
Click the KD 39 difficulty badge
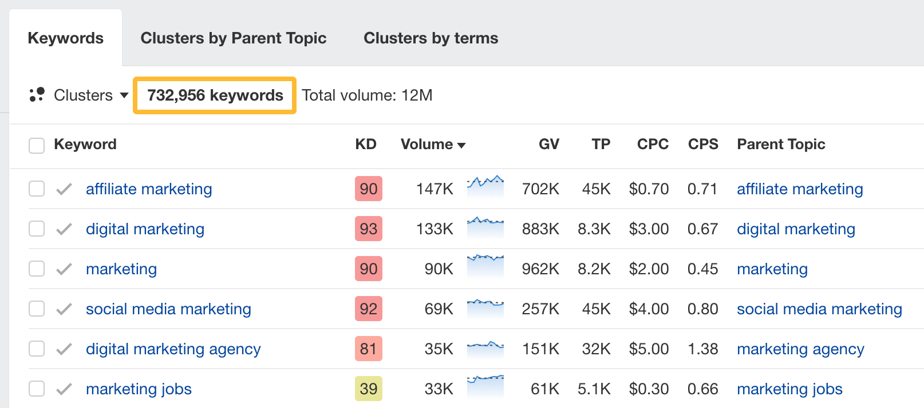click(x=368, y=389)
